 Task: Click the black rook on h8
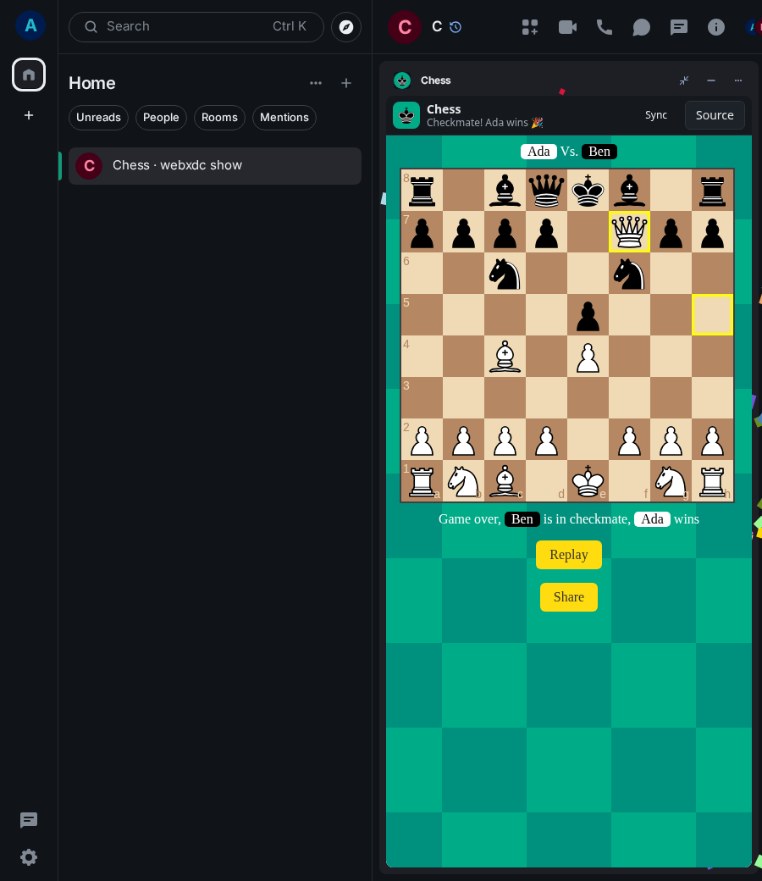click(712, 191)
